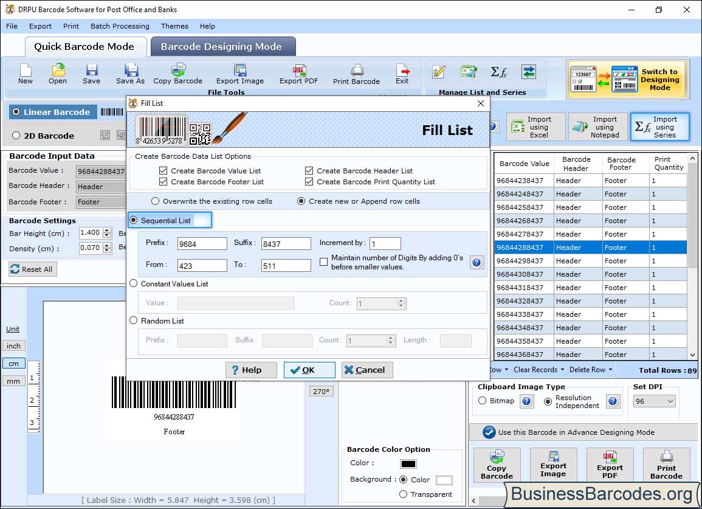Enable Maintain number of Digits checkbox
Viewport: 702px width, 509px height.
(x=324, y=262)
